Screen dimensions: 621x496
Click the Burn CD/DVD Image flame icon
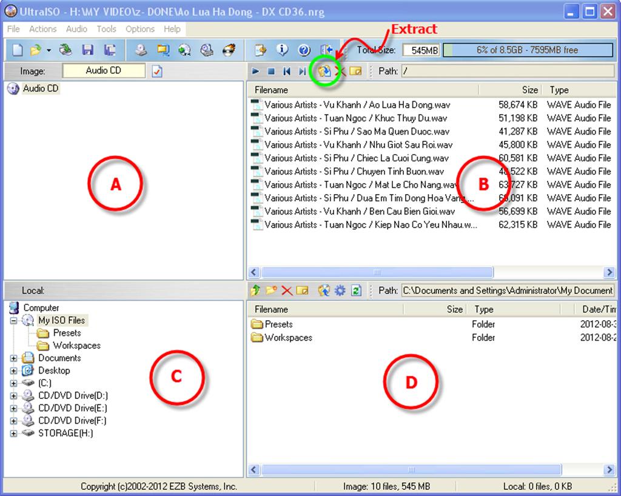click(x=229, y=50)
